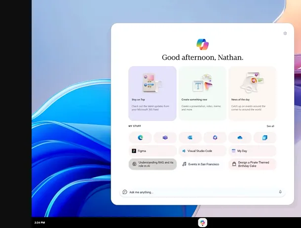301x228 pixels.
Task: Click the News of the day bell illustration
Action: pyautogui.click(x=252, y=82)
